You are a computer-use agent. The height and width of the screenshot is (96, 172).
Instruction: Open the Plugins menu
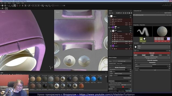pos(18,3)
